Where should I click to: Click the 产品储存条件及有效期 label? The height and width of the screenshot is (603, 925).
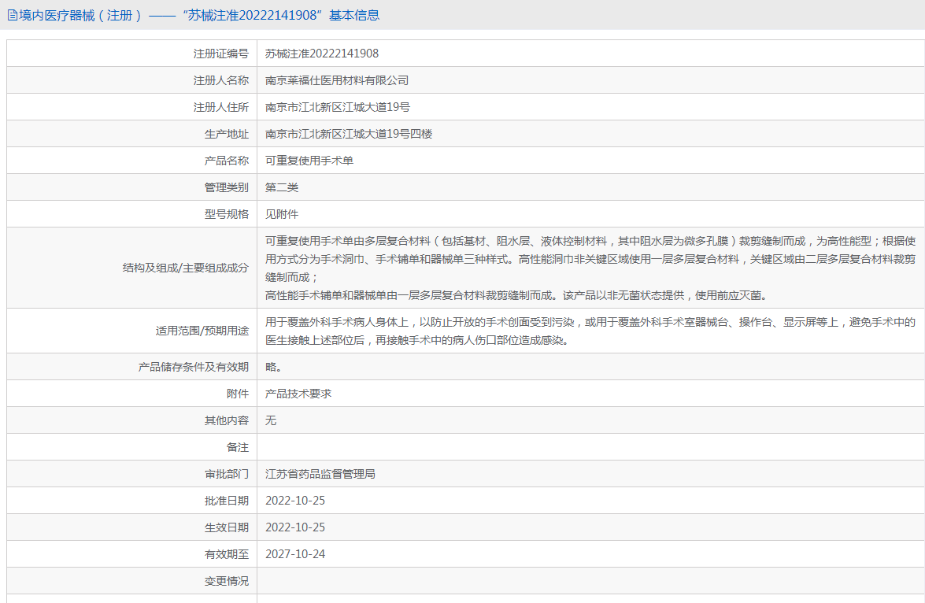pyautogui.click(x=194, y=367)
